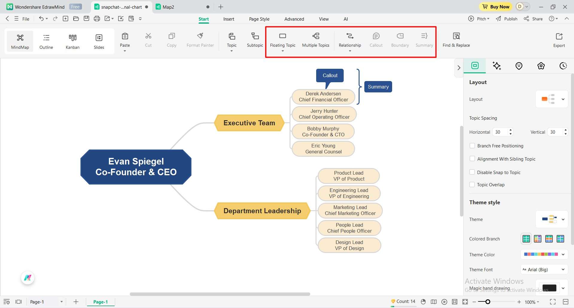This screenshot has height=308, width=574.
Task: Add a Summary with the Summary icon
Action: [x=424, y=39]
